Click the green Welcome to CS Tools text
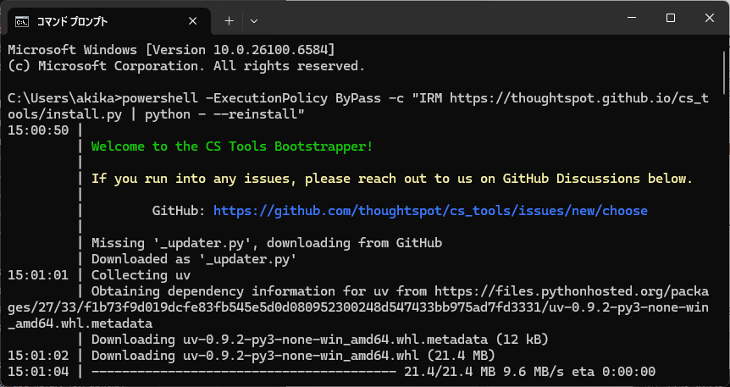This screenshot has width=730, height=387. [231, 147]
